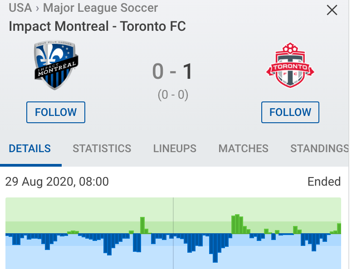Screen dimensions: 352x269
Task: Follow Toronto FC team
Action: 290,112
